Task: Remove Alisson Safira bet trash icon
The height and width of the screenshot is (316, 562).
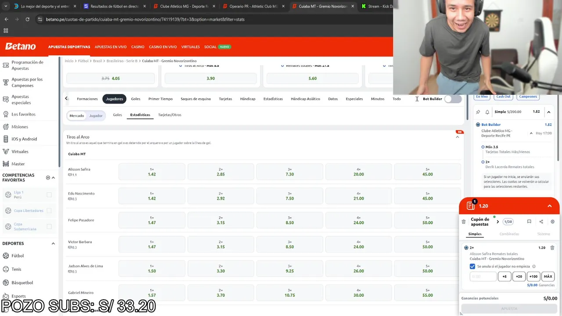Action: click(x=552, y=248)
